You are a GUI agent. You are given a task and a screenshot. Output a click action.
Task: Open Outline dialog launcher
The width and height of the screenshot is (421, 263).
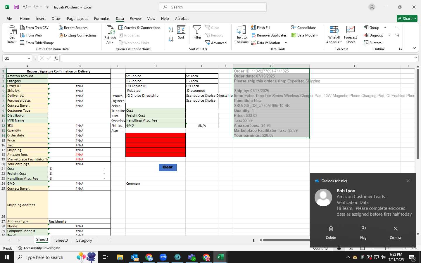pos(401,49)
